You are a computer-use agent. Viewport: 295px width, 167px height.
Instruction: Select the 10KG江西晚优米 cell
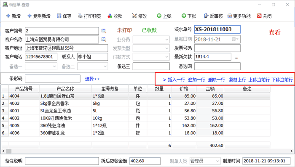65,118
